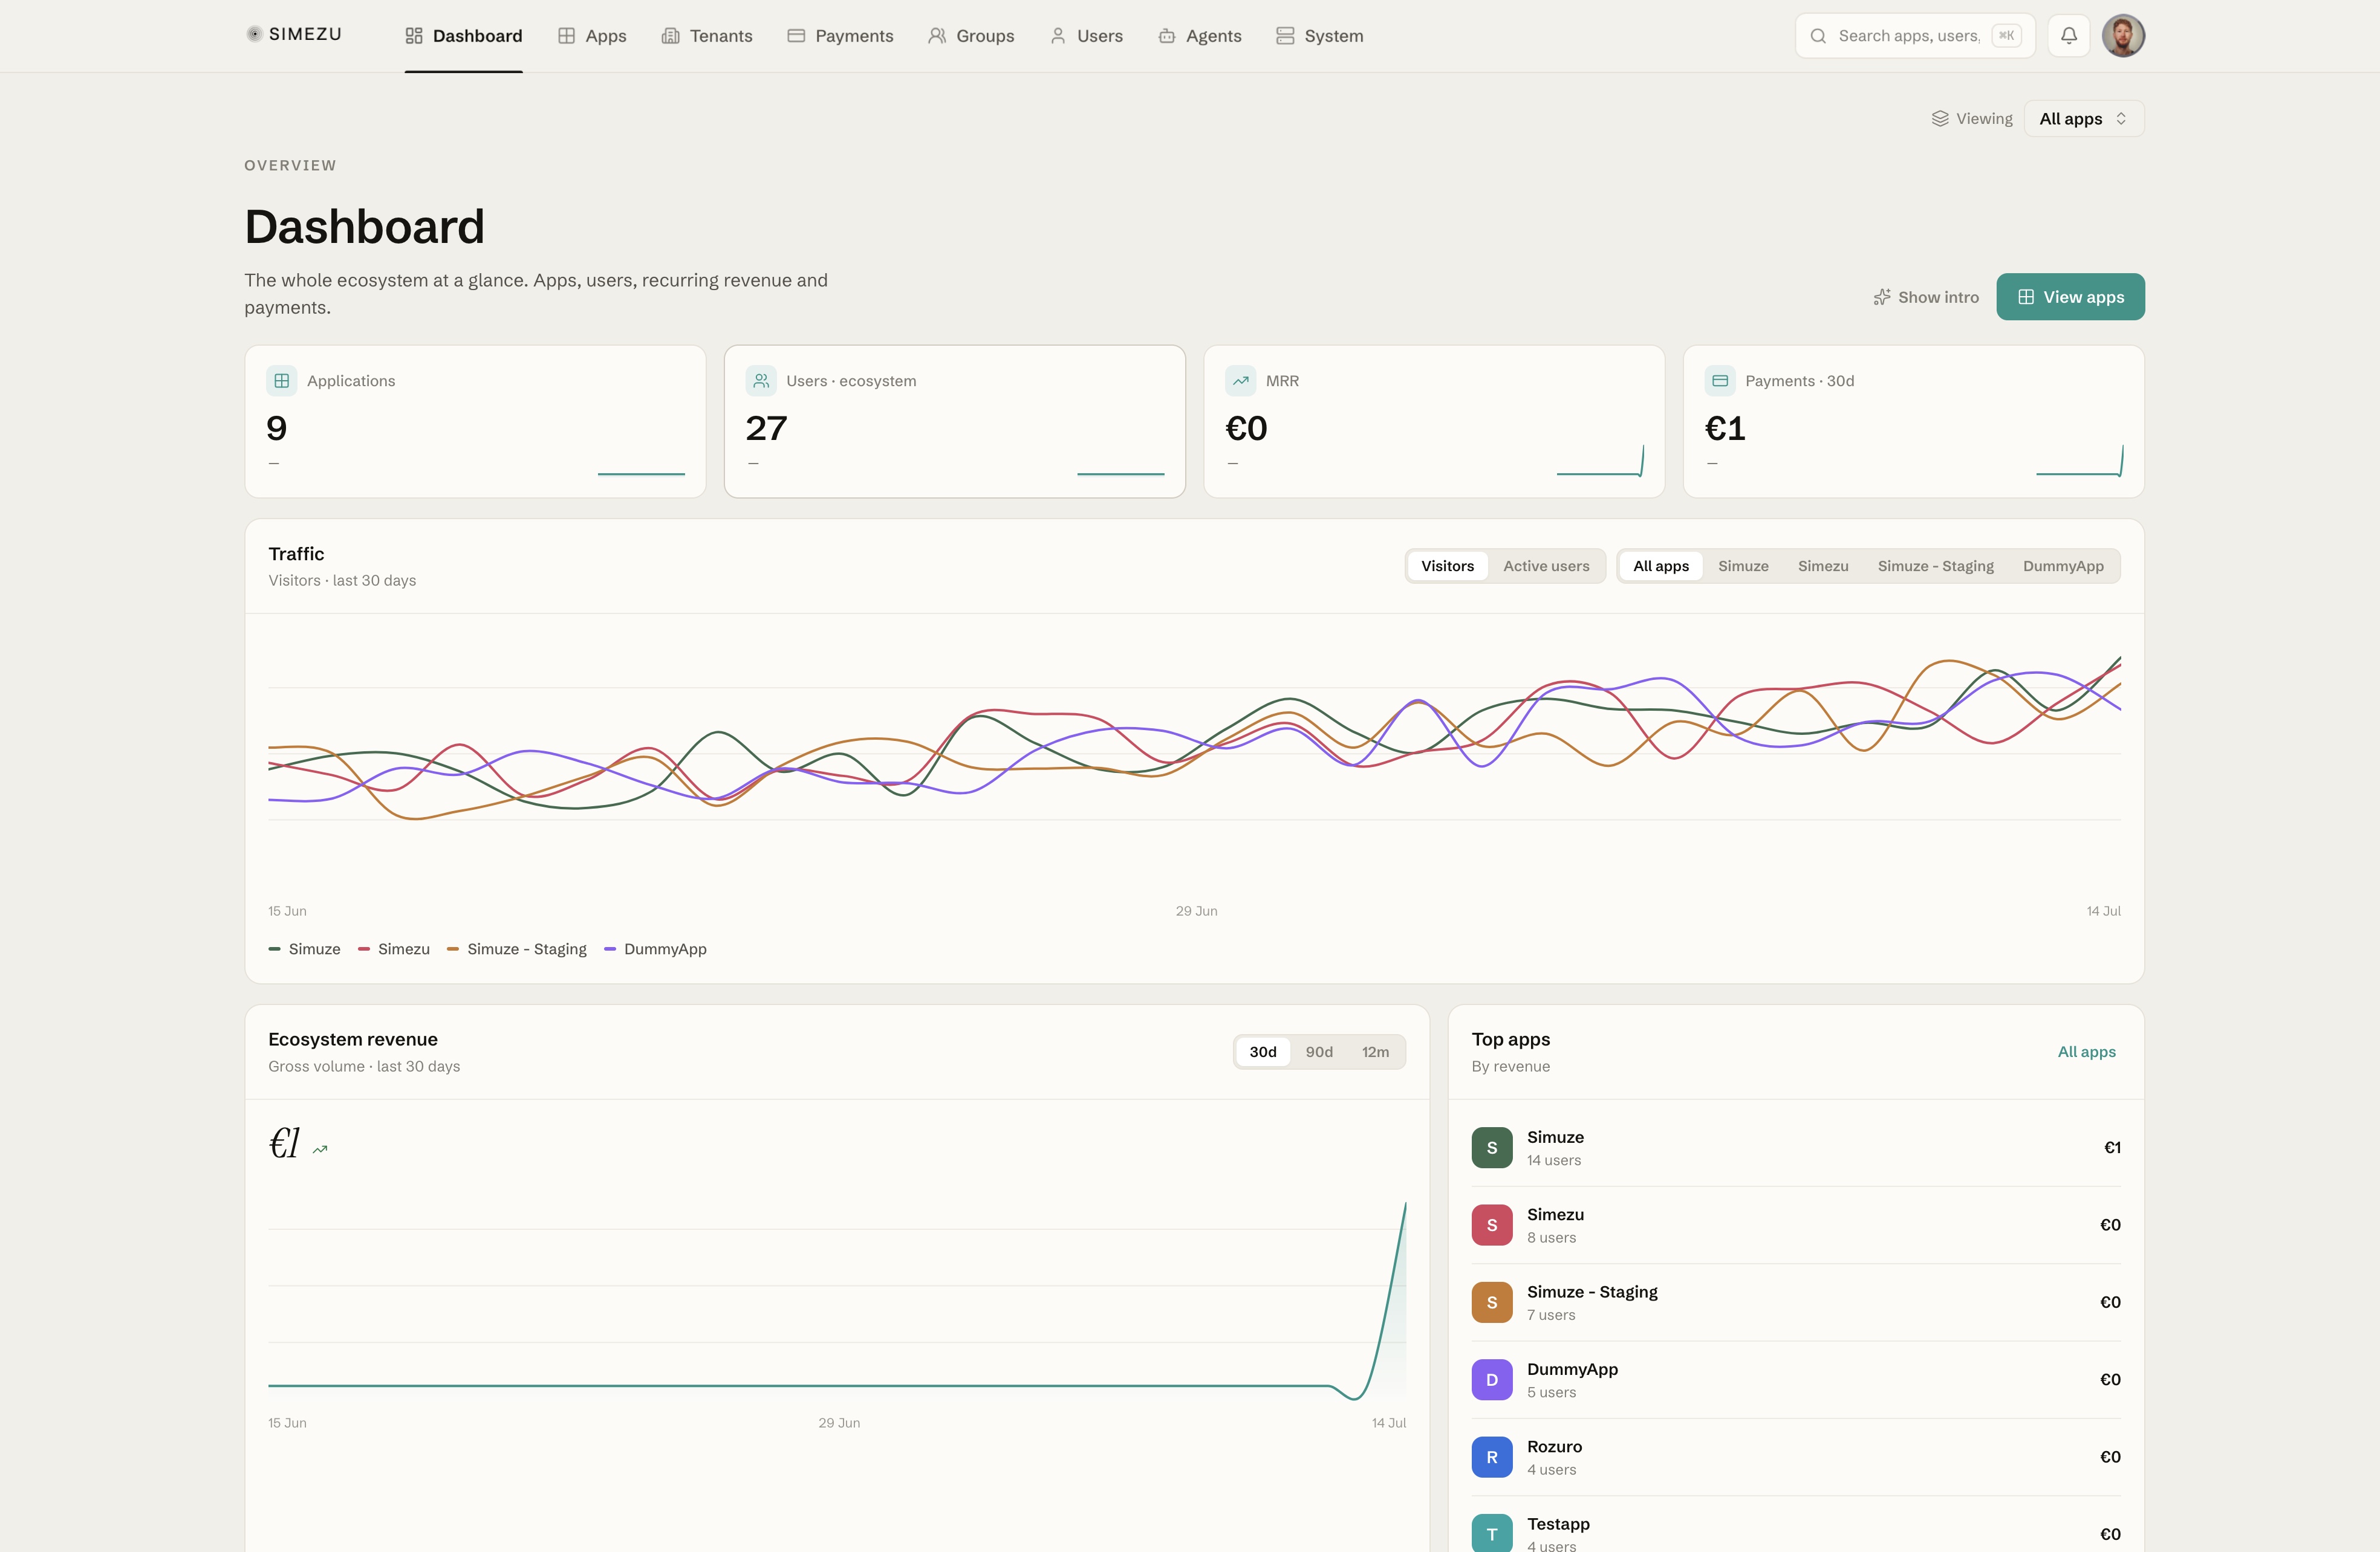Open the user profile avatar

point(2123,36)
